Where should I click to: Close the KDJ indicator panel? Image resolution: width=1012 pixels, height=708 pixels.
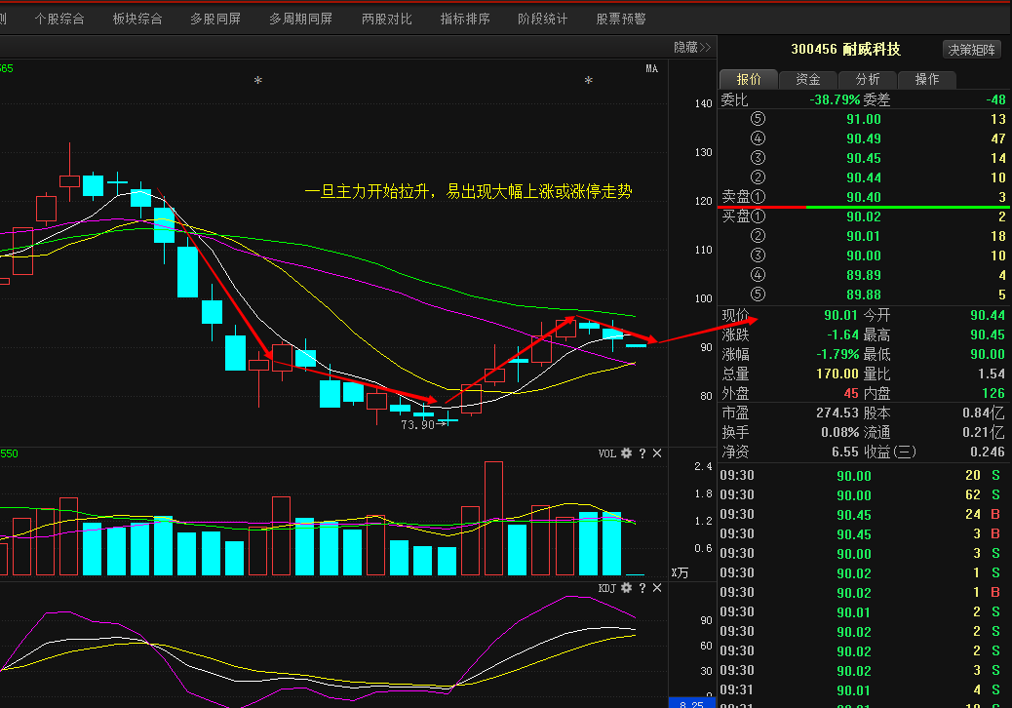(x=657, y=588)
